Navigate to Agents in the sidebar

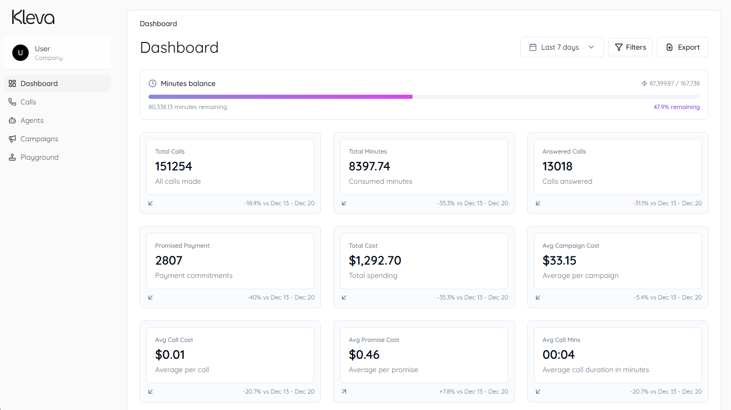click(32, 120)
